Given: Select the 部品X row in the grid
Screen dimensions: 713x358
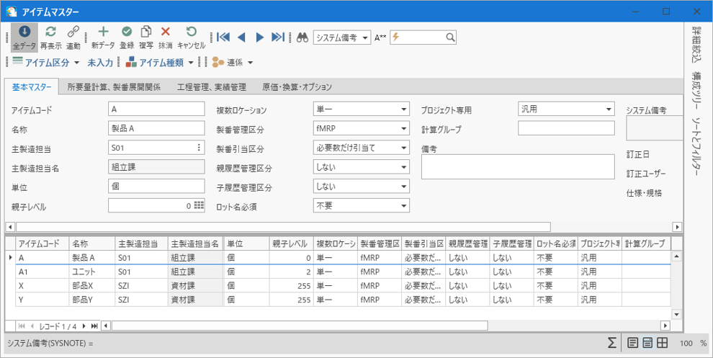Looking at the screenshot, I should (x=86, y=285).
